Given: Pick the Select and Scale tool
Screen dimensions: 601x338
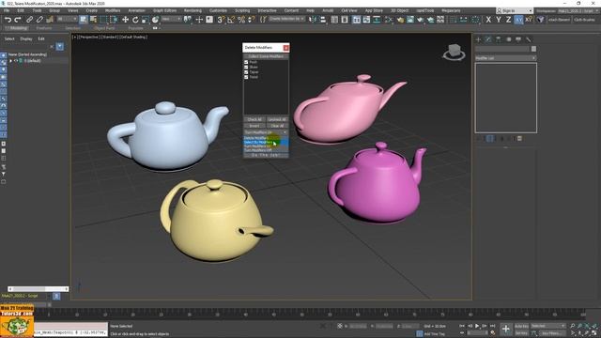Looking at the screenshot, I should [145, 20].
